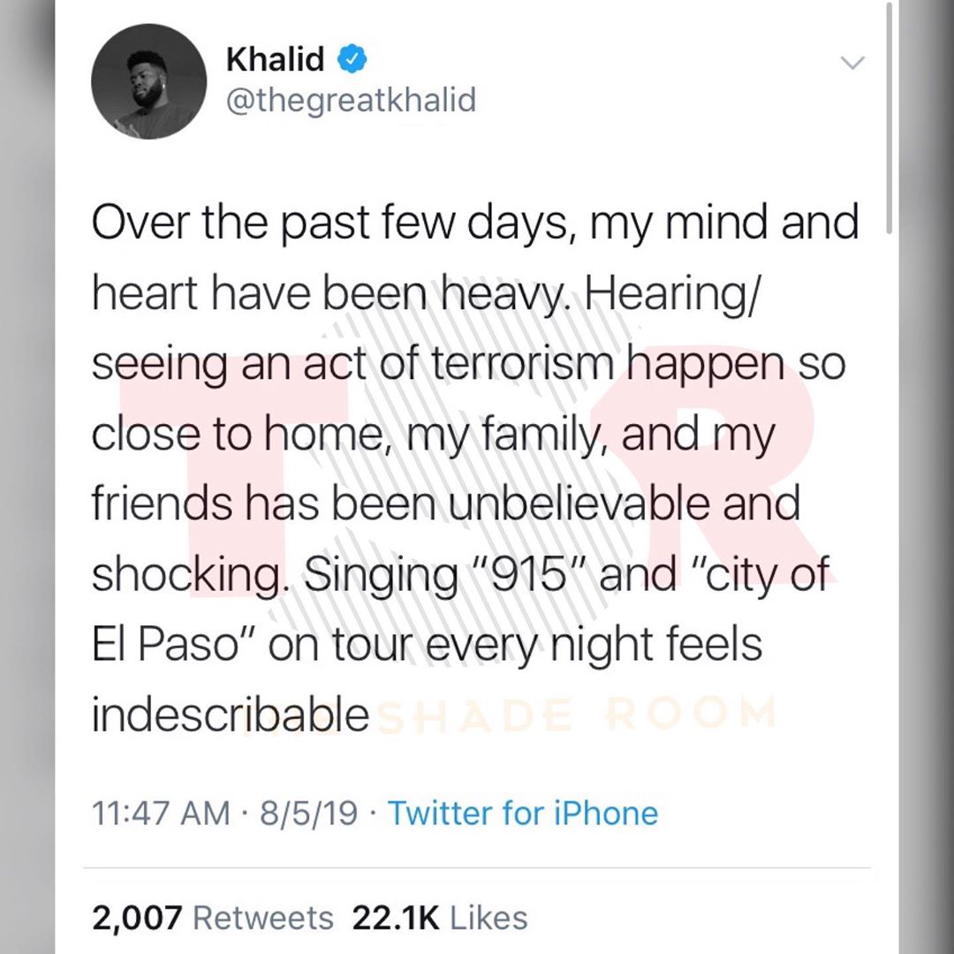Image resolution: width=954 pixels, height=954 pixels.
Task: View the 22.1K Likes list
Action: click(439, 918)
